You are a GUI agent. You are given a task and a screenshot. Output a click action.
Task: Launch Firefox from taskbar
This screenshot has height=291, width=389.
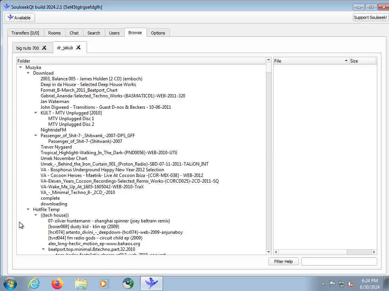[57, 283]
